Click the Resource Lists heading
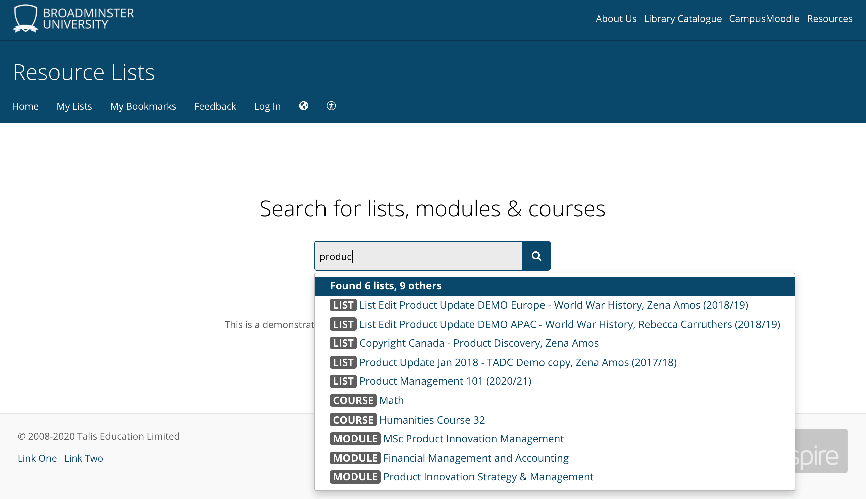Screen dimensions: 866x499 point(84,72)
